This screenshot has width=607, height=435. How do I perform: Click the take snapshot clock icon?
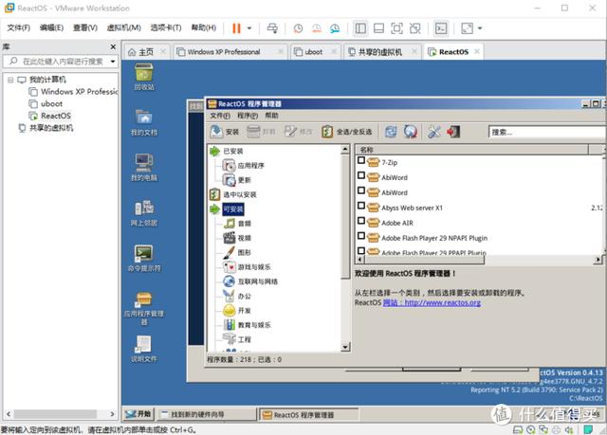[x=298, y=28]
